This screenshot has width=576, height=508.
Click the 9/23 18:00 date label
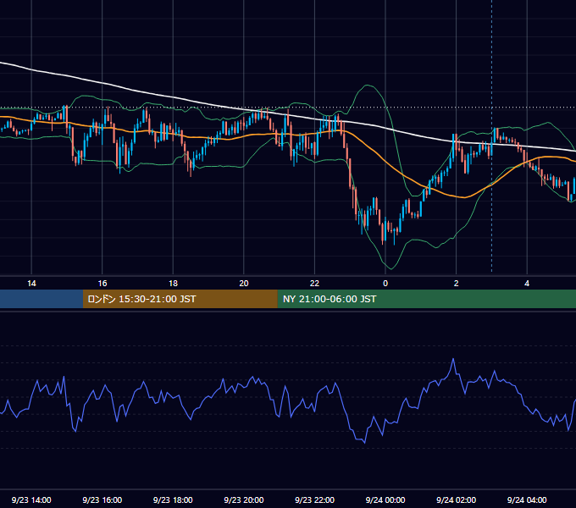click(173, 500)
